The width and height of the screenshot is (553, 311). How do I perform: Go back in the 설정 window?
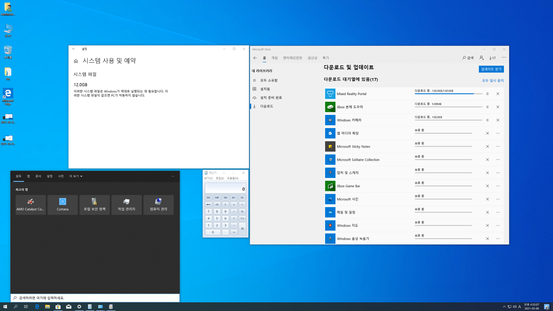[73, 49]
